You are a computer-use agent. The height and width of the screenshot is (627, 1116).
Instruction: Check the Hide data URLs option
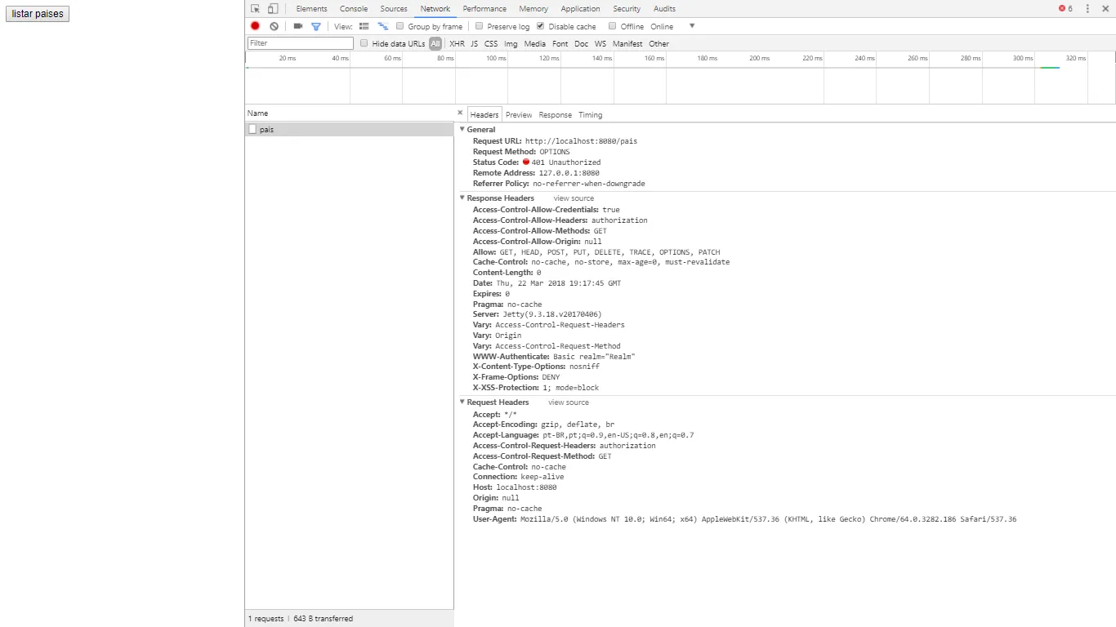pyautogui.click(x=364, y=43)
